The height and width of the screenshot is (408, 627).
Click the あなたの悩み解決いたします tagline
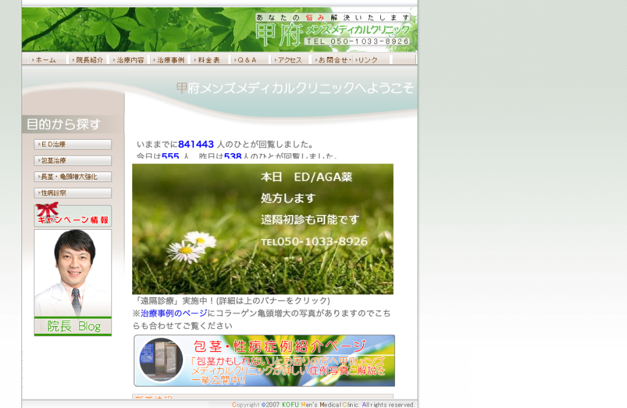[x=332, y=18]
